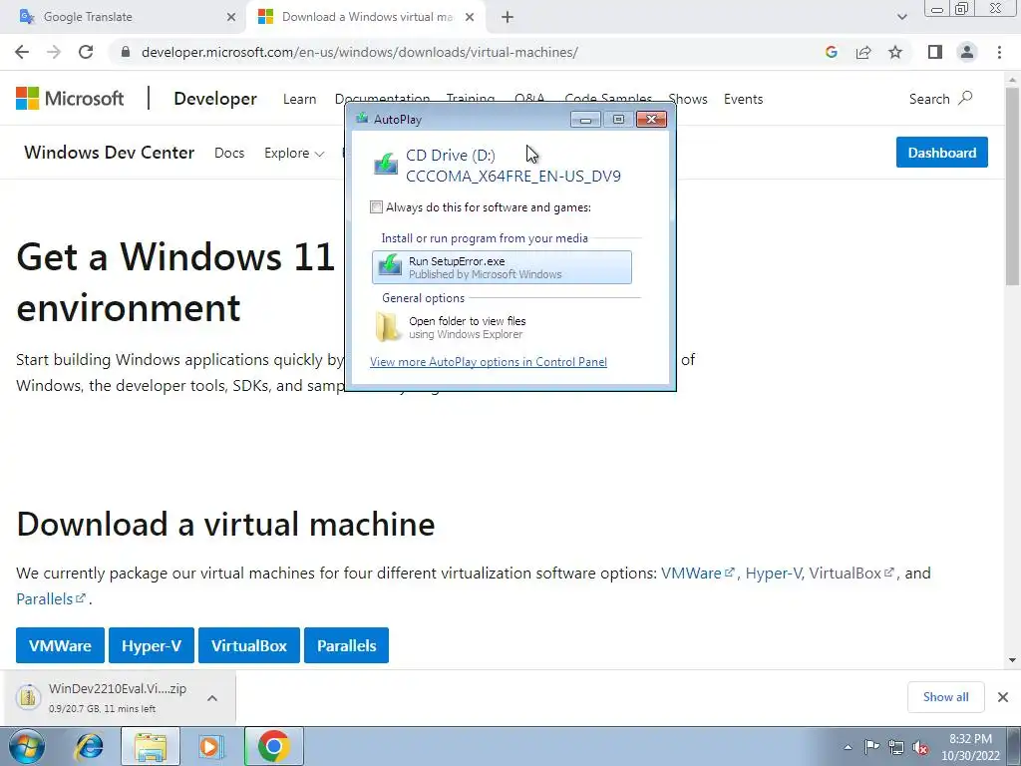Click the page scrollbar down arrow
The width and height of the screenshot is (1021, 766).
click(1012, 660)
